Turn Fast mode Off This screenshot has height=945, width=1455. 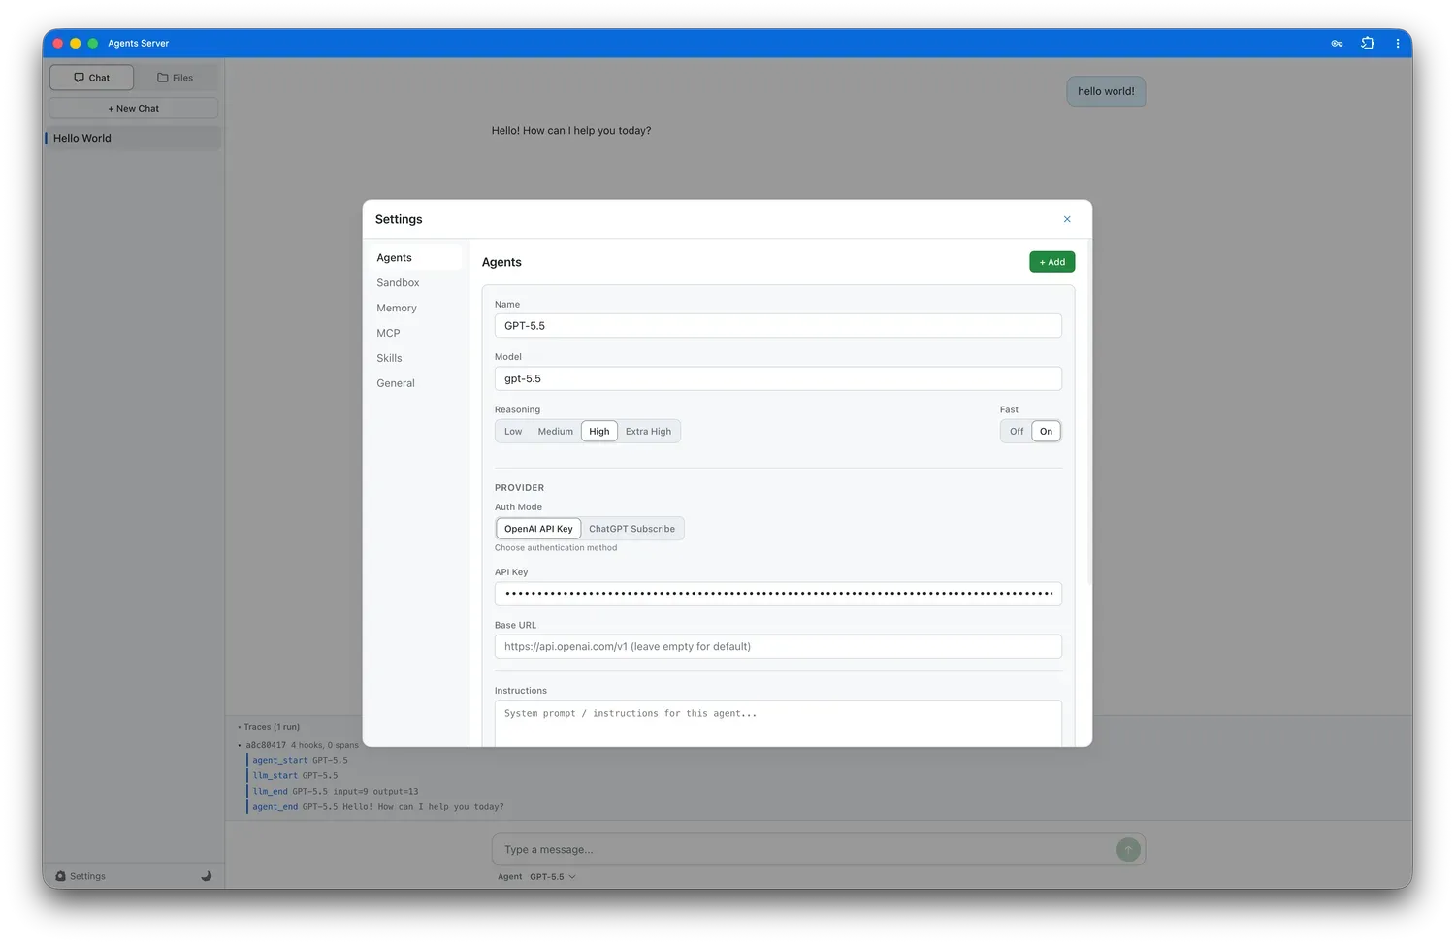click(x=1017, y=432)
